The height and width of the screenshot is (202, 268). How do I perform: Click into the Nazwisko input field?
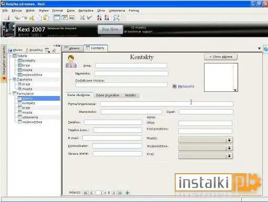[x=131, y=73]
